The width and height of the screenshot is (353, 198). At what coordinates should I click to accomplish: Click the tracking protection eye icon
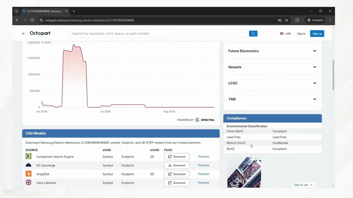pos(279,20)
